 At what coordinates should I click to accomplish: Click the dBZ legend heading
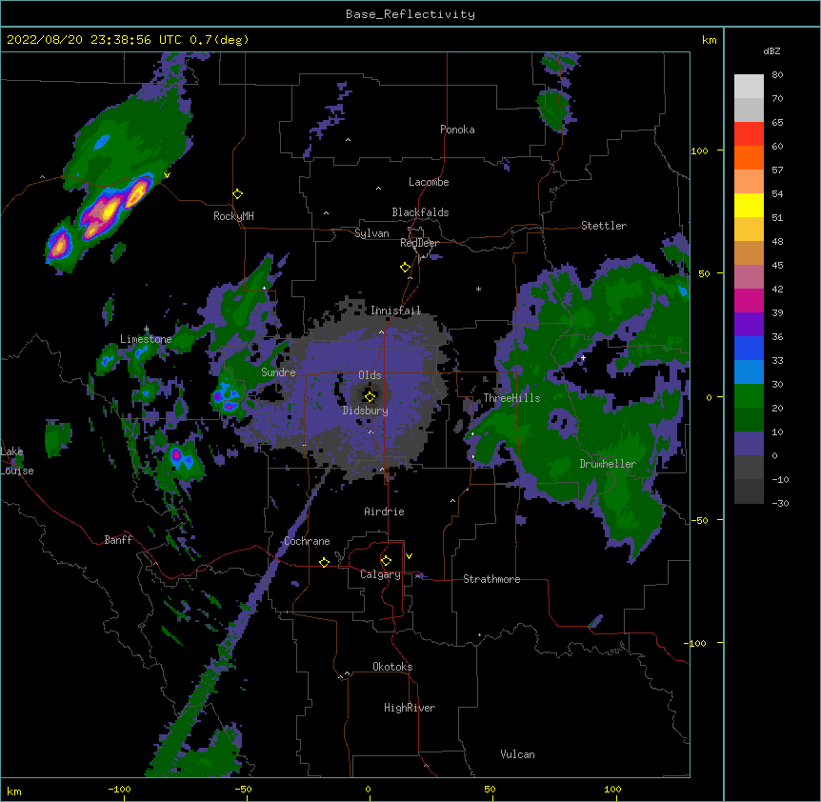(x=771, y=51)
